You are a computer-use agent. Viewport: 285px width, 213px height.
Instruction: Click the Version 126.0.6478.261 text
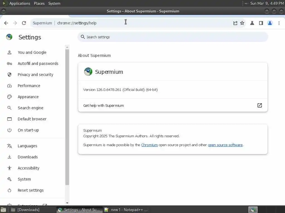pyautogui.click(x=120, y=90)
